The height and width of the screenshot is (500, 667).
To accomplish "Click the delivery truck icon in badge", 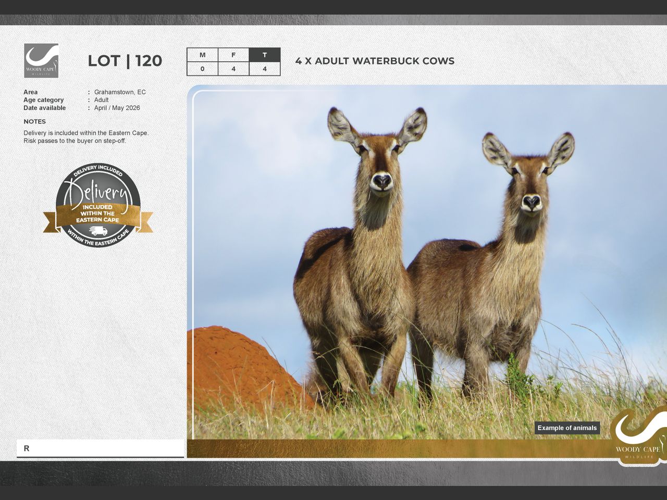I will [x=98, y=231].
